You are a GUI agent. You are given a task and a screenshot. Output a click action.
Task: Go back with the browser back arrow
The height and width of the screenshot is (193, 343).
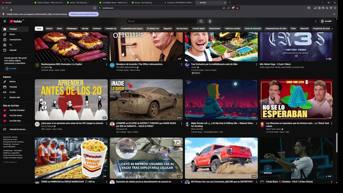click(x=3, y=8)
